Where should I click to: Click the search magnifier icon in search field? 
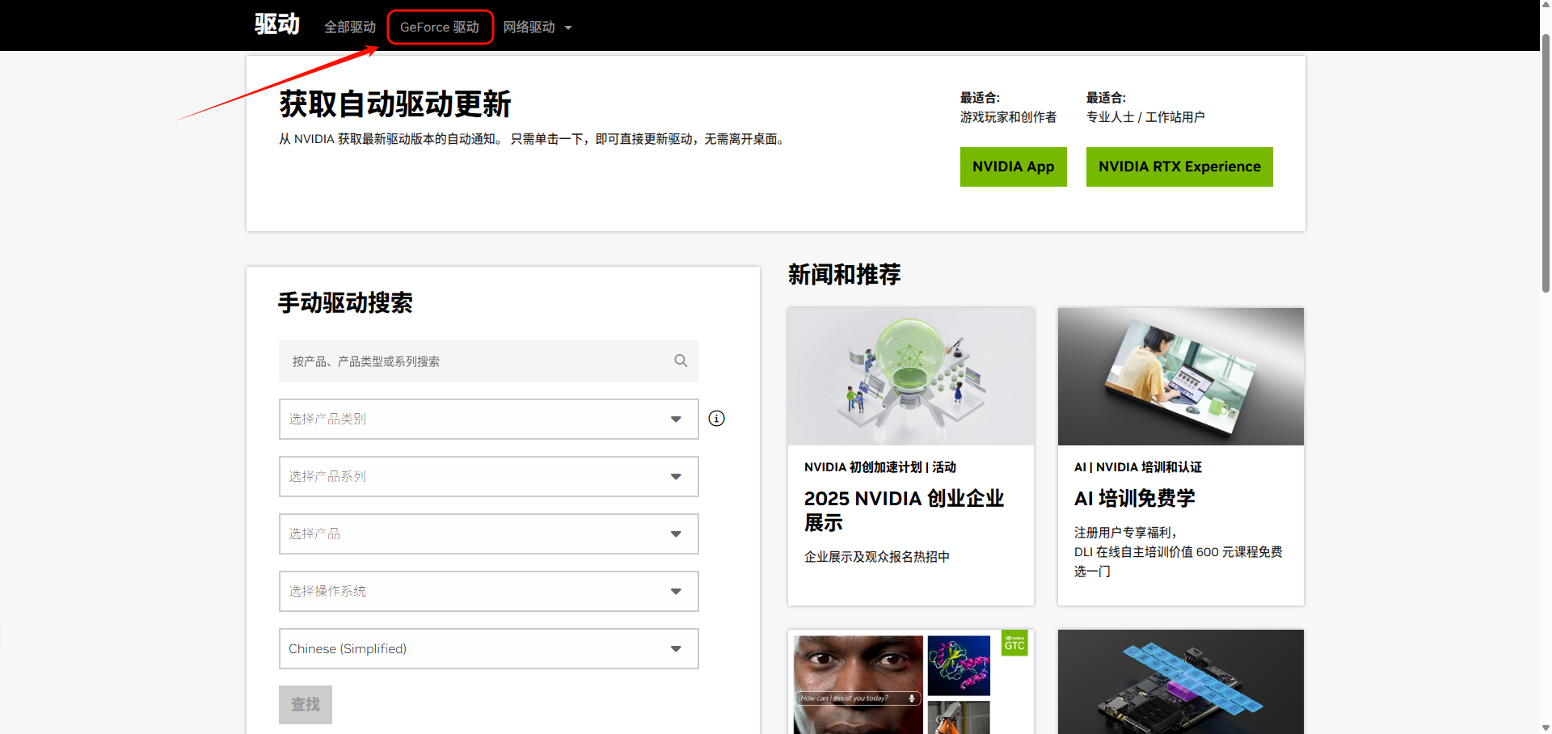click(681, 361)
